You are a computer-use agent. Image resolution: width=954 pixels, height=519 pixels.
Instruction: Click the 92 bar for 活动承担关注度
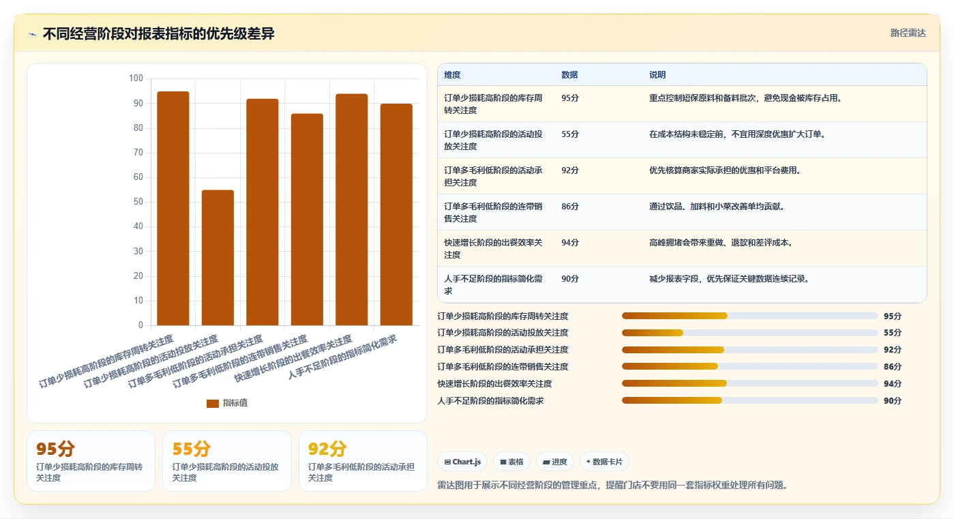click(263, 212)
